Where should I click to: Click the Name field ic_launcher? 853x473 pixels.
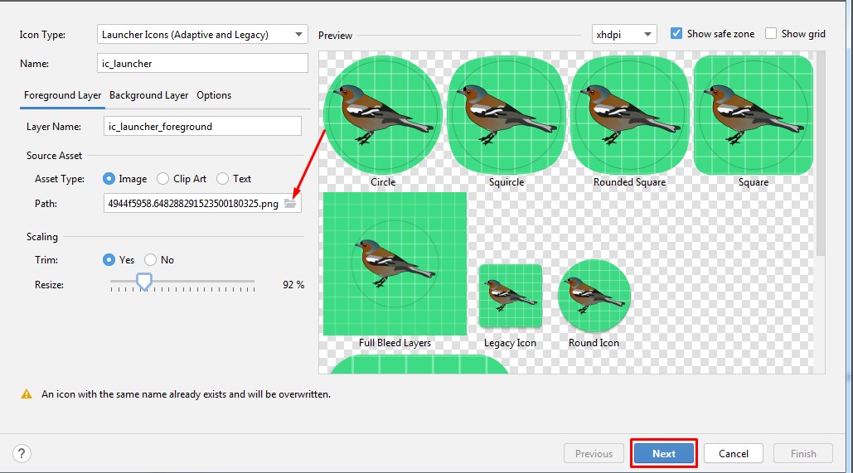point(202,63)
